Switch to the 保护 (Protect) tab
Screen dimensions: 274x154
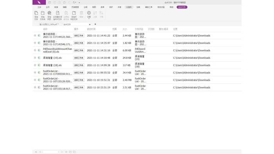coord(111,7)
